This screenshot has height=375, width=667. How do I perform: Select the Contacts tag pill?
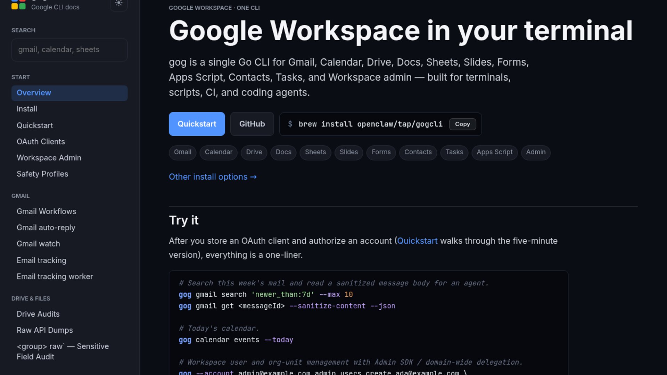(418, 152)
